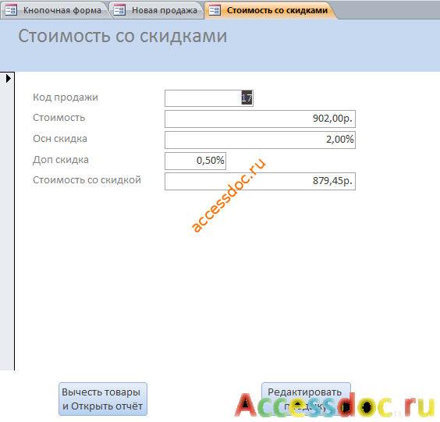Select the Осн скидка field with 2,00%
Image resolution: width=440 pixels, height=422 pixels.
click(260, 140)
